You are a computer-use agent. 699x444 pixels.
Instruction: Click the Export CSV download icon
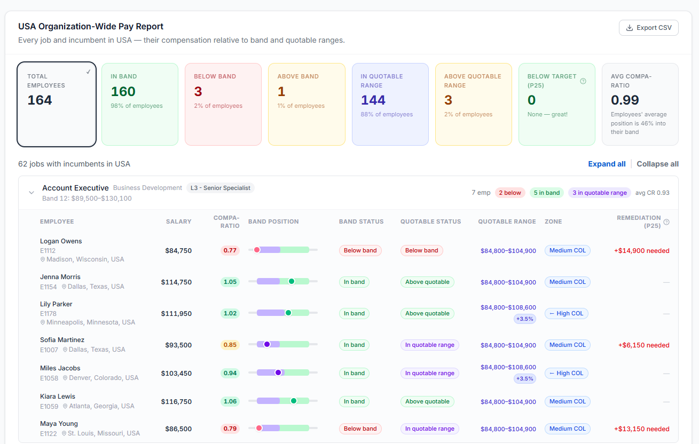629,28
